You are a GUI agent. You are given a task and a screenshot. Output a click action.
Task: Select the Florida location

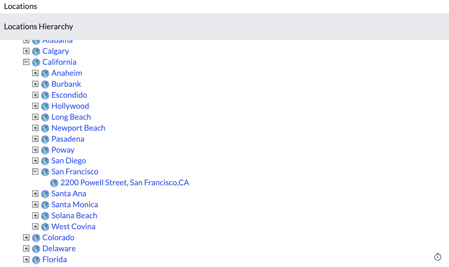click(x=55, y=259)
